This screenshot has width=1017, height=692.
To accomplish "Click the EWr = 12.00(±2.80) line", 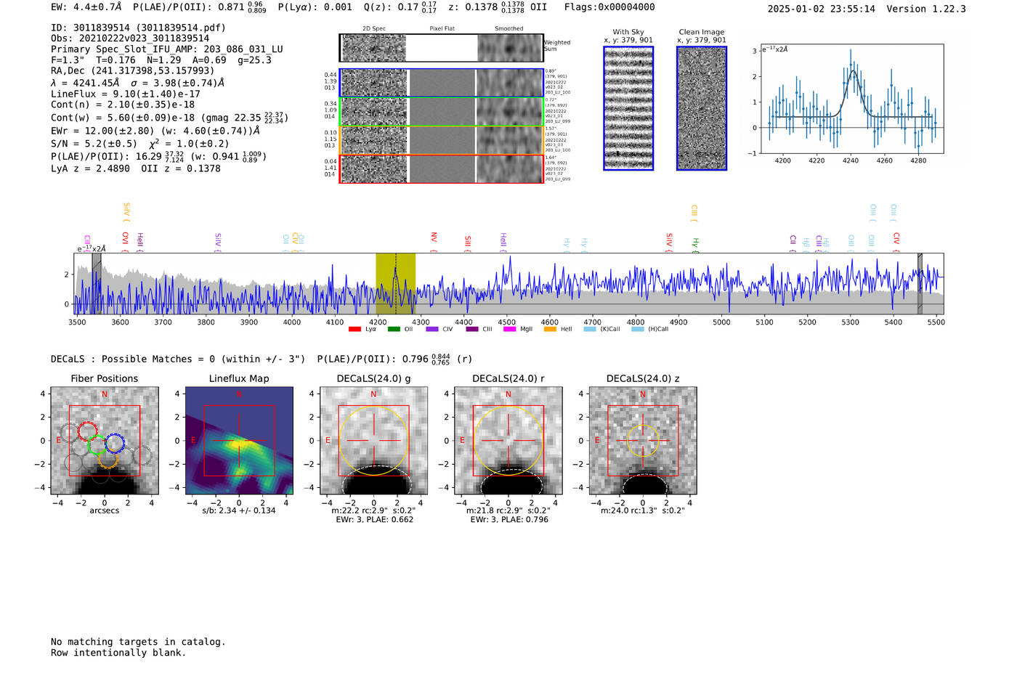I will [155, 131].
